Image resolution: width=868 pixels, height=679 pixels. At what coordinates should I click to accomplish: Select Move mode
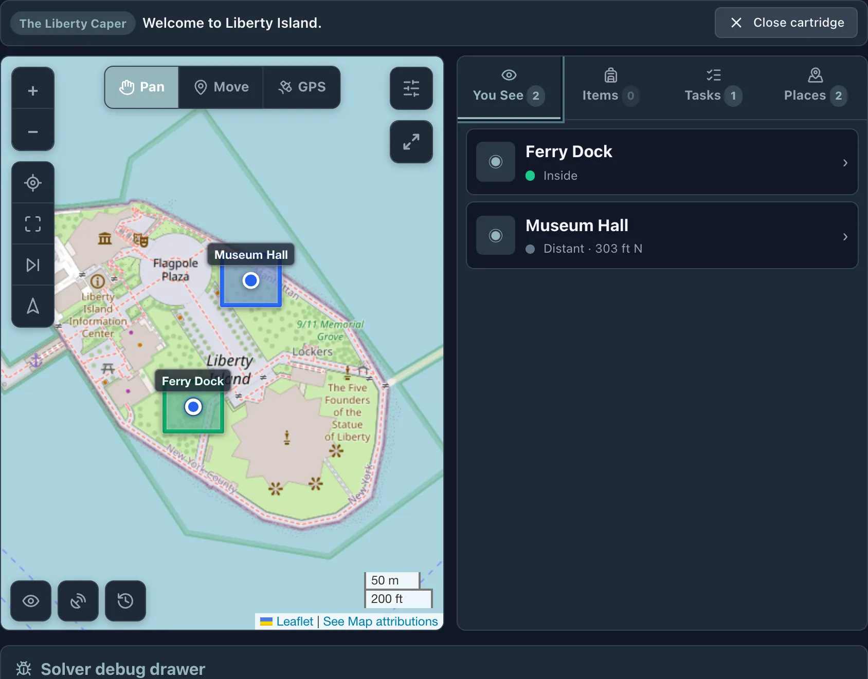[221, 87]
